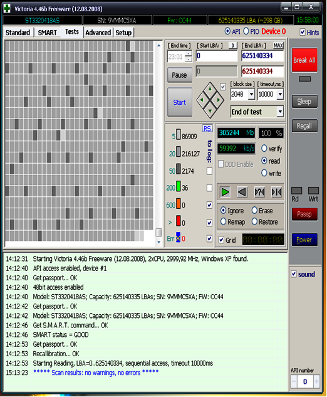Switch to the Advanced tab
The image size is (327, 397).
pos(98,33)
